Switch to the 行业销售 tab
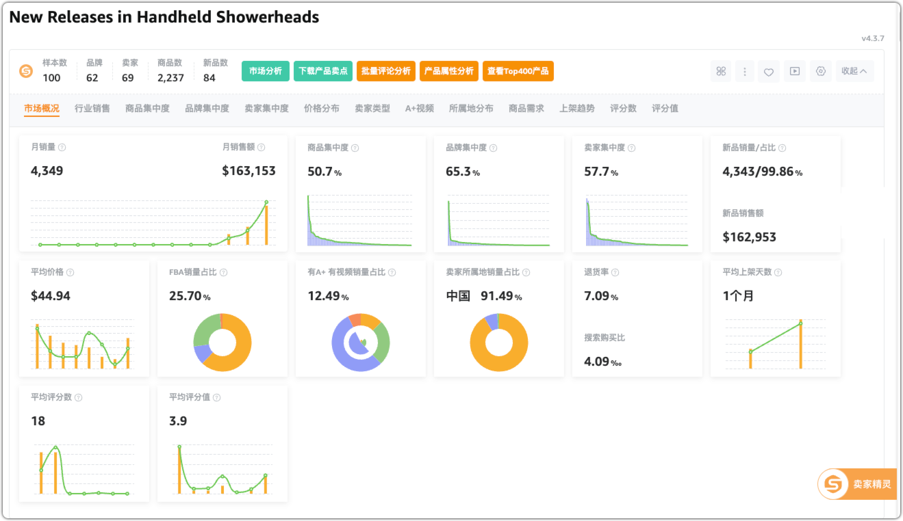Screen dimensions: 903x521 point(92,108)
